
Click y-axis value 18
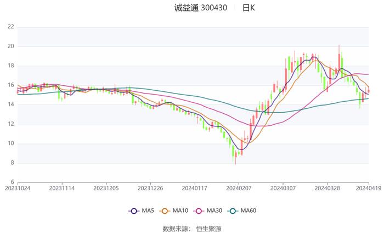[x=11, y=66]
